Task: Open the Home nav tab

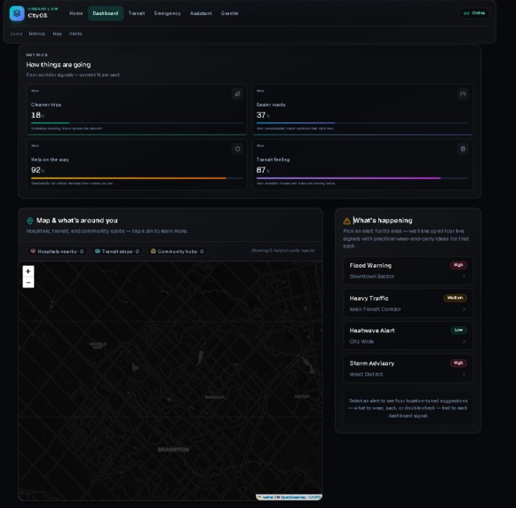Action: (76, 13)
